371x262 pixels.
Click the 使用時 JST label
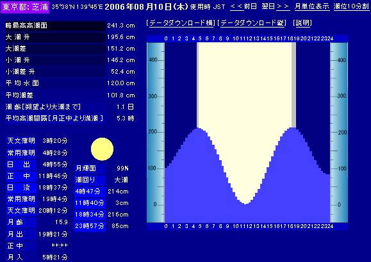coord(208,7)
